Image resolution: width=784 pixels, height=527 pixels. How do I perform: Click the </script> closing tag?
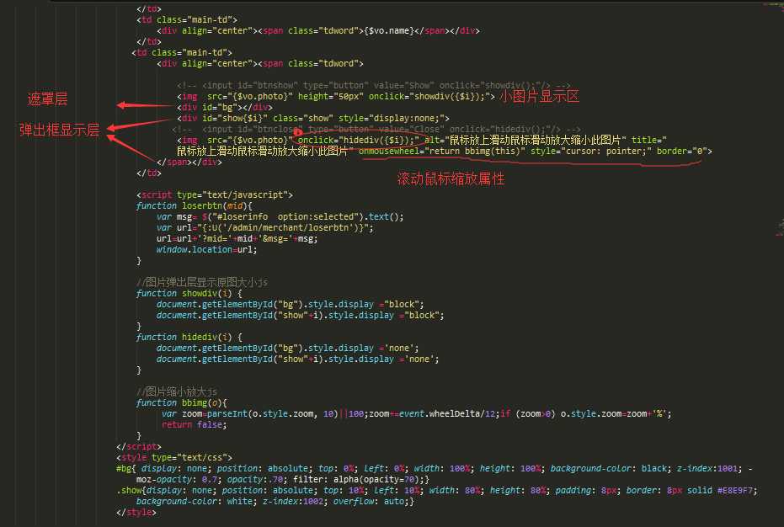pos(138,446)
